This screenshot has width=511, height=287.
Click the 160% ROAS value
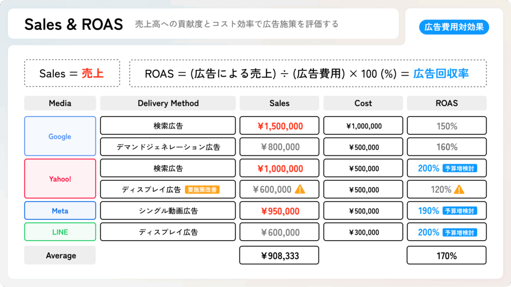[x=447, y=147]
